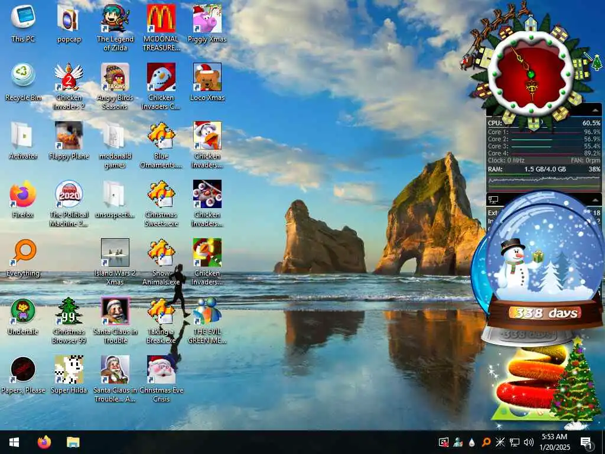Click the CPU 60.5% total usage reading
605x454 pixels.
(x=591, y=123)
